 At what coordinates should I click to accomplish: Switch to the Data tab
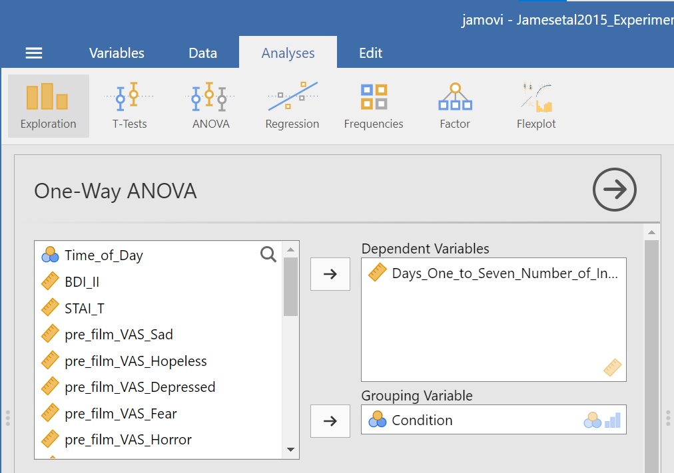coord(203,53)
